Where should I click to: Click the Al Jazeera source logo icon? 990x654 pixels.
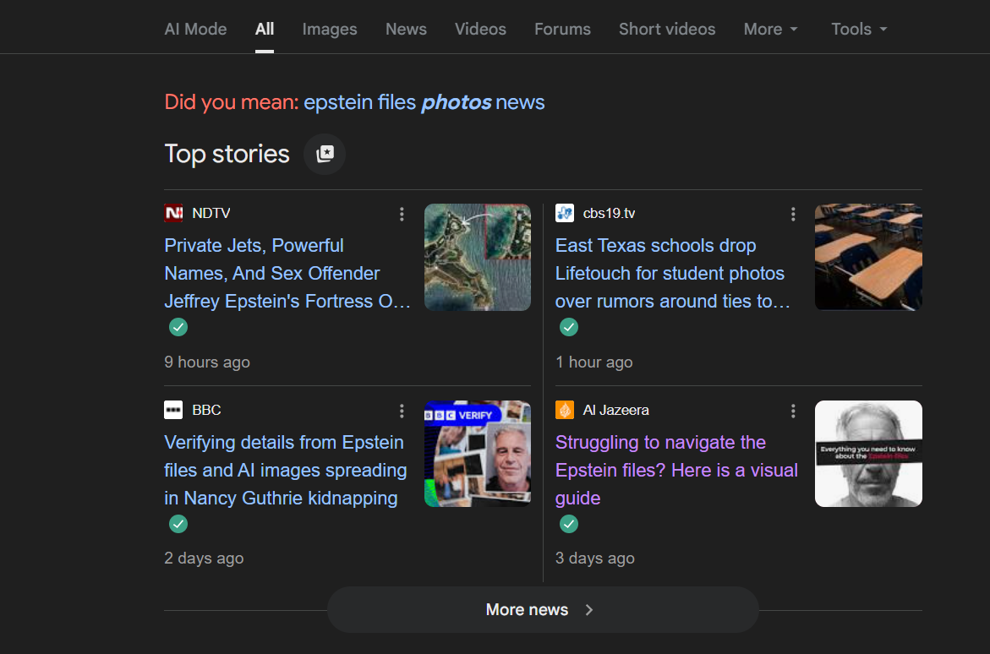point(565,410)
